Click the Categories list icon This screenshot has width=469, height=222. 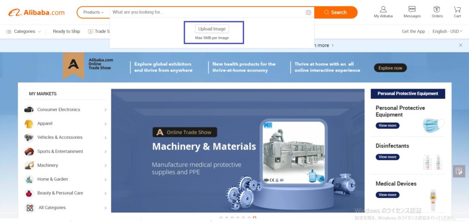pos(9,32)
